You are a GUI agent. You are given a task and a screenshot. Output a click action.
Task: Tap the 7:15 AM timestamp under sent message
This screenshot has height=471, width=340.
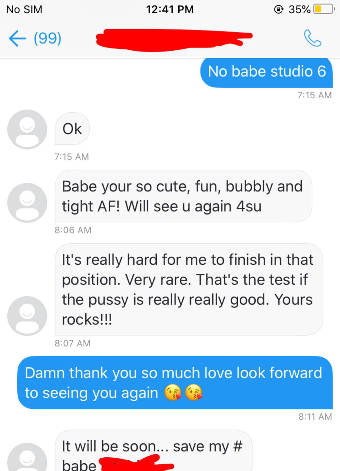(314, 95)
